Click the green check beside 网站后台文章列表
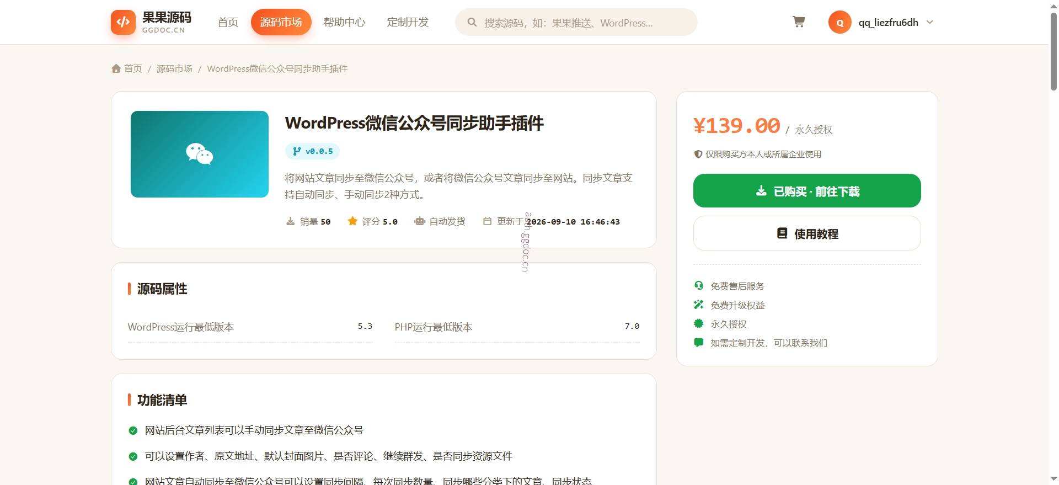Image resolution: width=1059 pixels, height=485 pixels. point(133,430)
